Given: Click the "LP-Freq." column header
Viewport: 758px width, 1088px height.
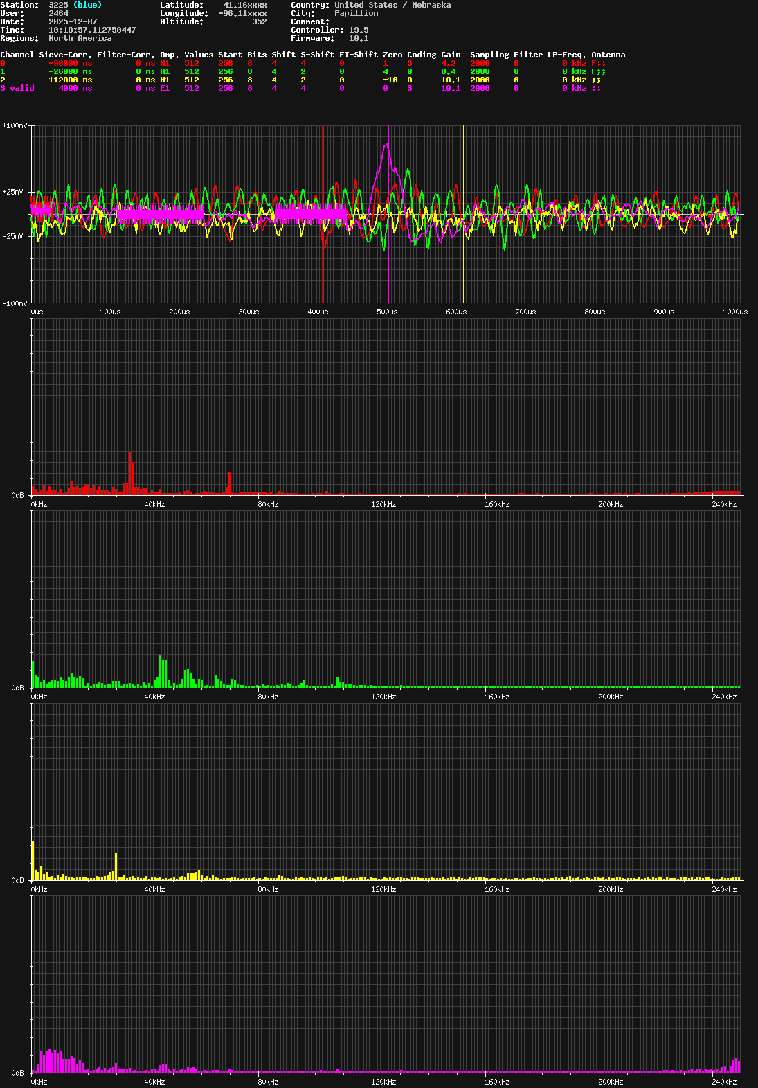Looking at the screenshot, I should [x=567, y=55].
